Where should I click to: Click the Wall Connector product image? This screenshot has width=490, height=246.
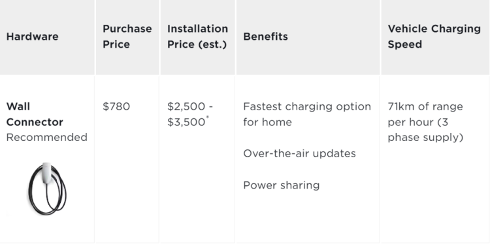pos(47,189)
